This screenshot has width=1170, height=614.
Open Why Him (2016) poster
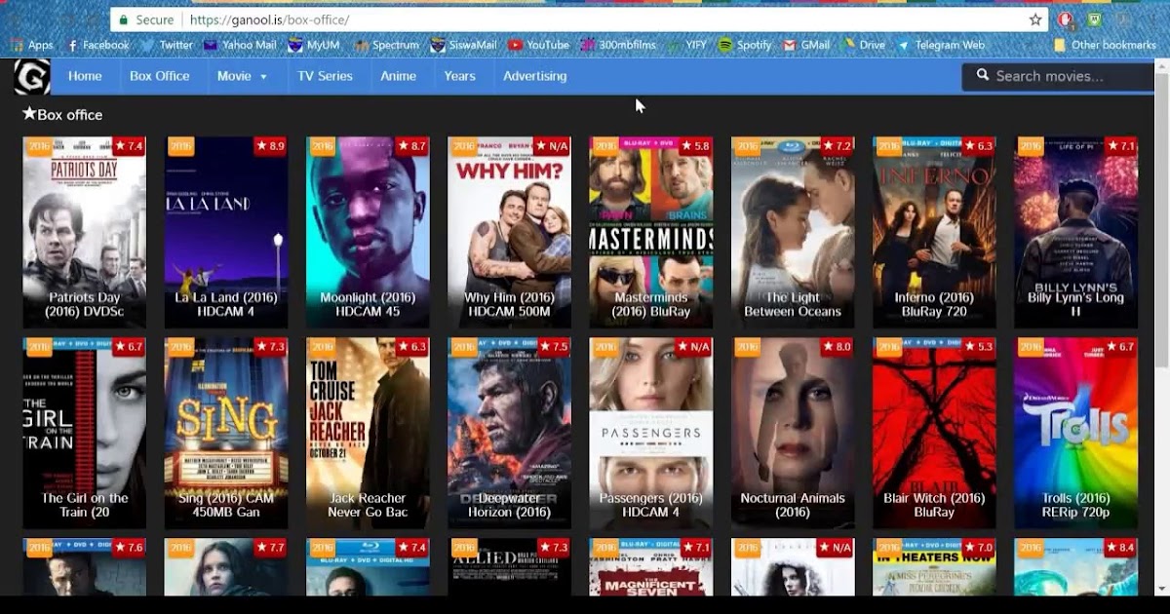point(509,232)
